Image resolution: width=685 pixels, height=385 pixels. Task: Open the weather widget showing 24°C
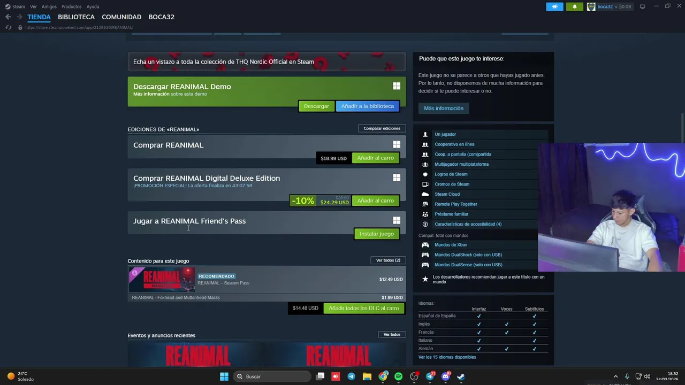19,376
